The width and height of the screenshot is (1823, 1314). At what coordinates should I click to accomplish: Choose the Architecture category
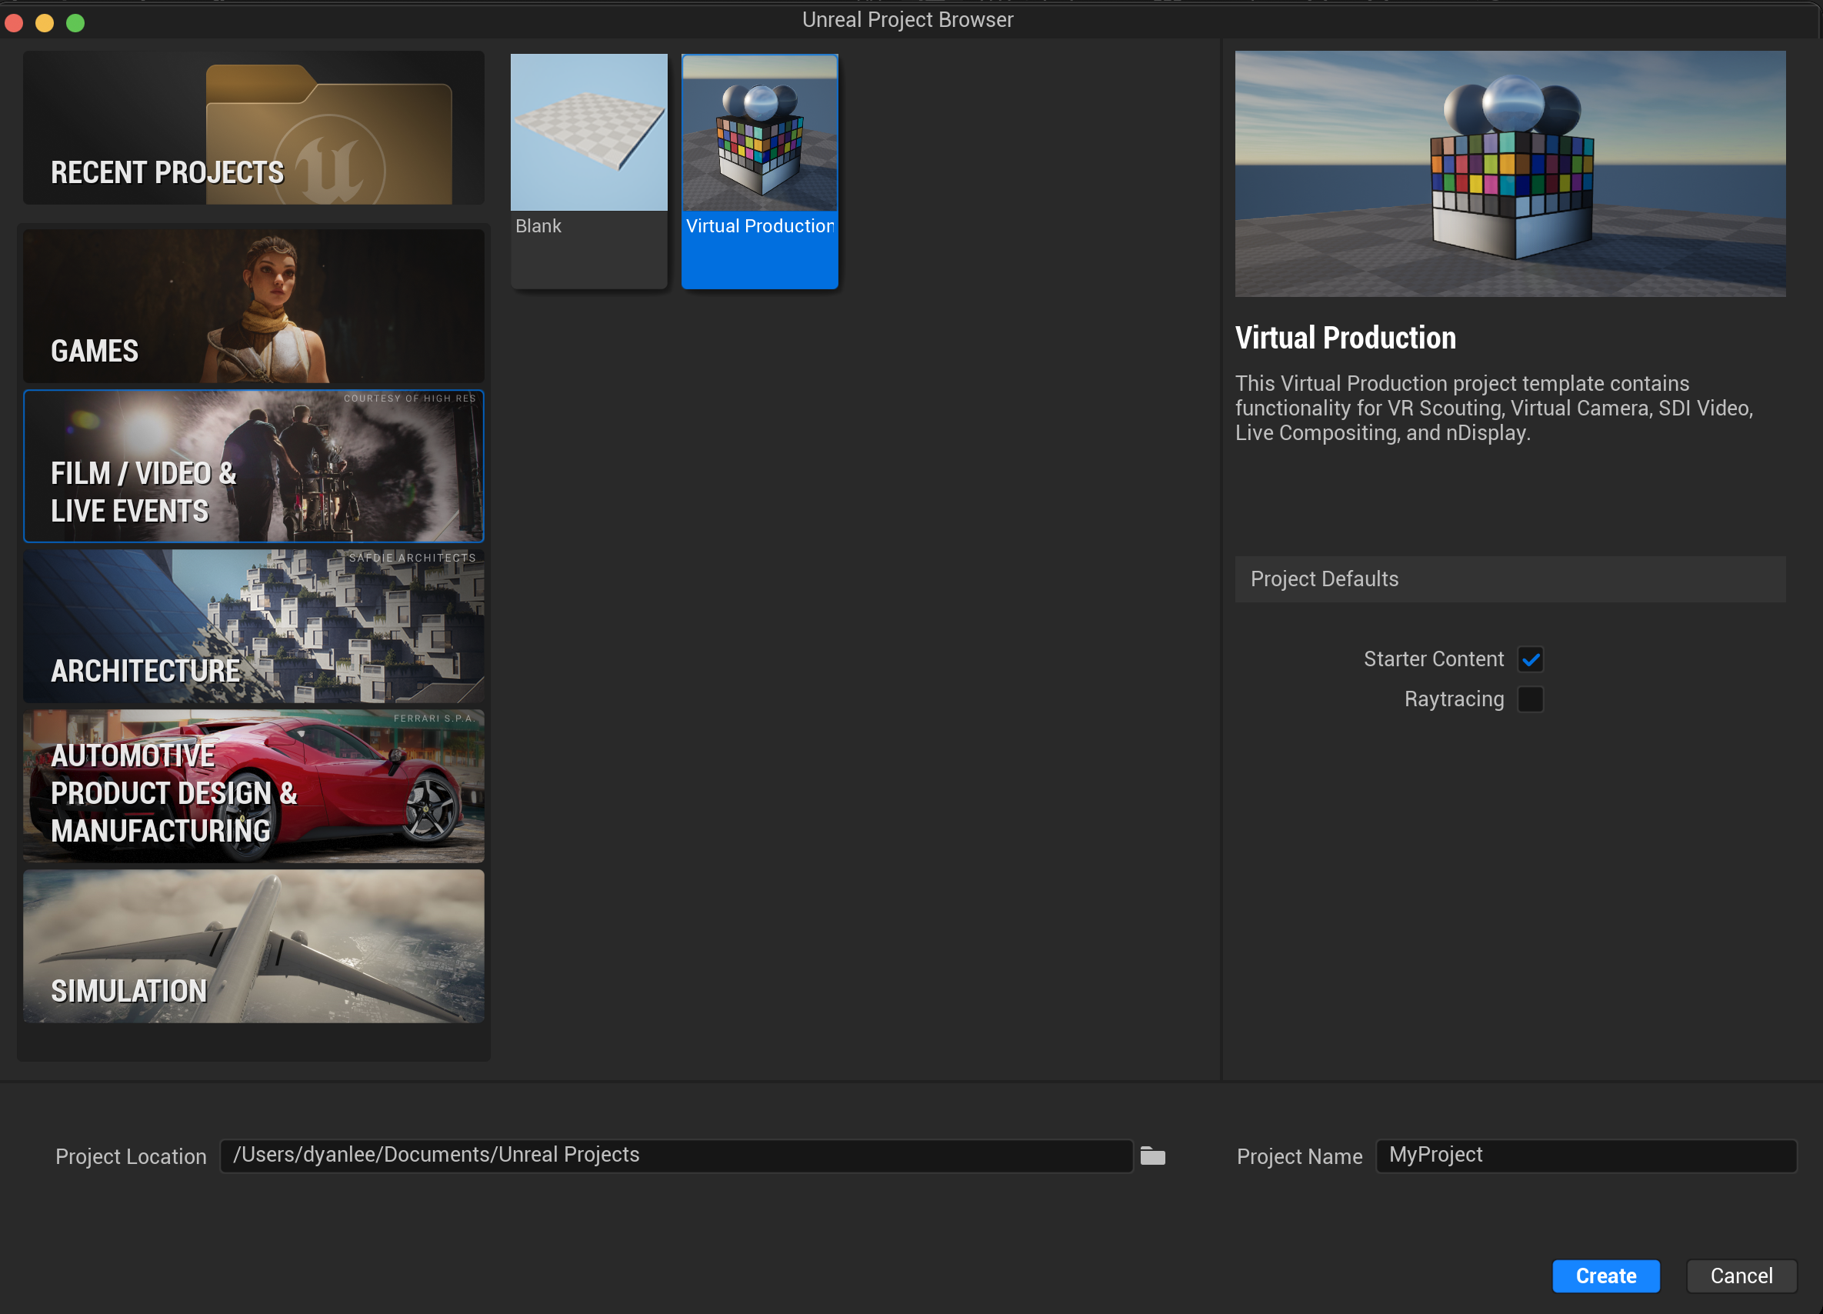(253, 626)
